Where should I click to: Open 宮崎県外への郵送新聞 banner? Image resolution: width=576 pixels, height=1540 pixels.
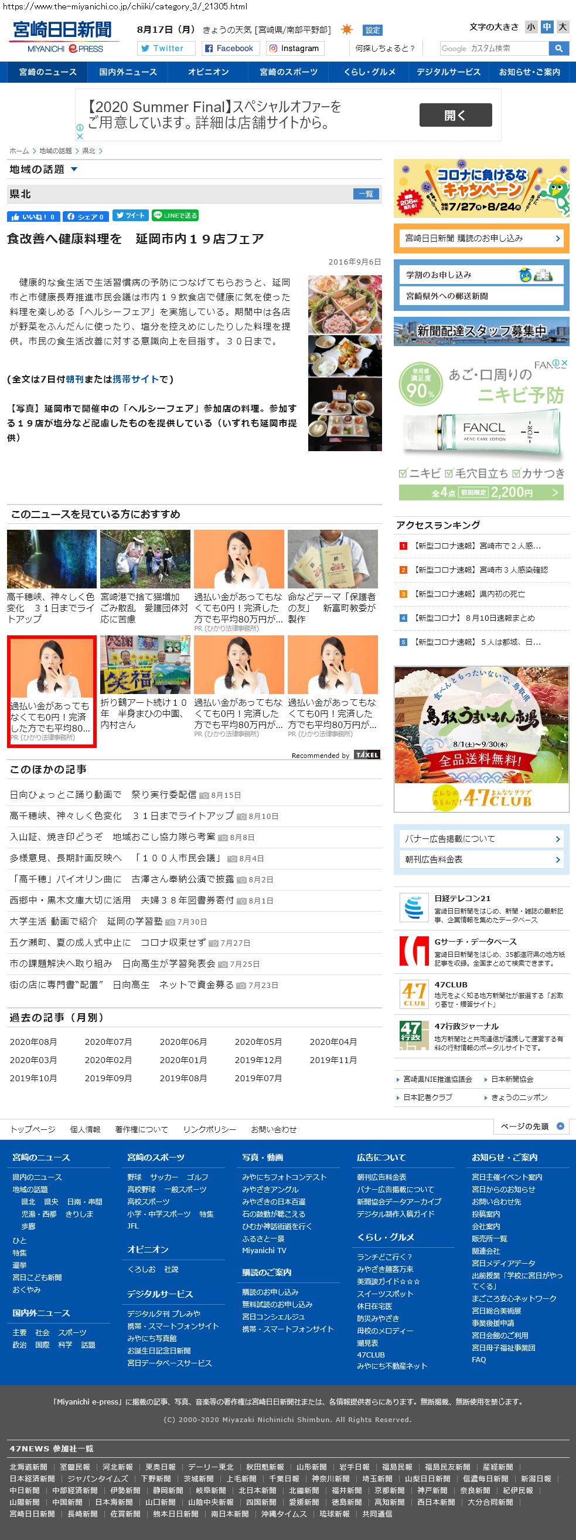pos(481,296)
